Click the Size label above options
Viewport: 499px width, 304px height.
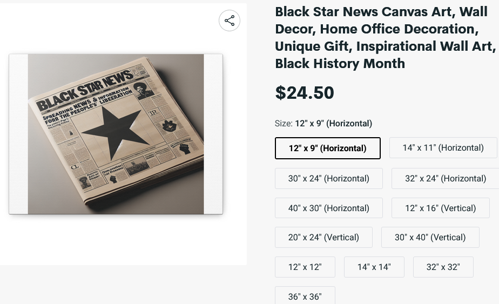[284, 123]
